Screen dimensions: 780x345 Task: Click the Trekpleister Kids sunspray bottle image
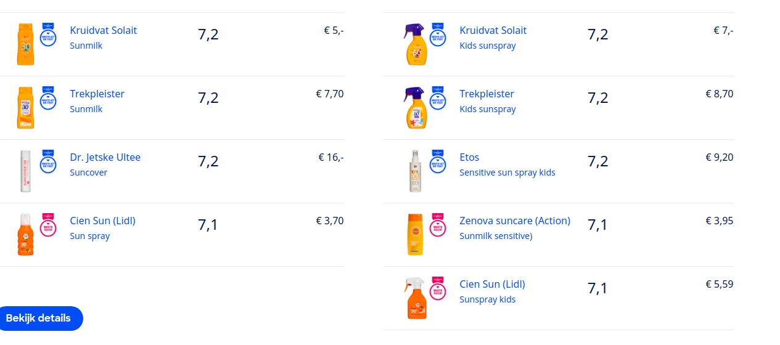[x=415, y=107]
